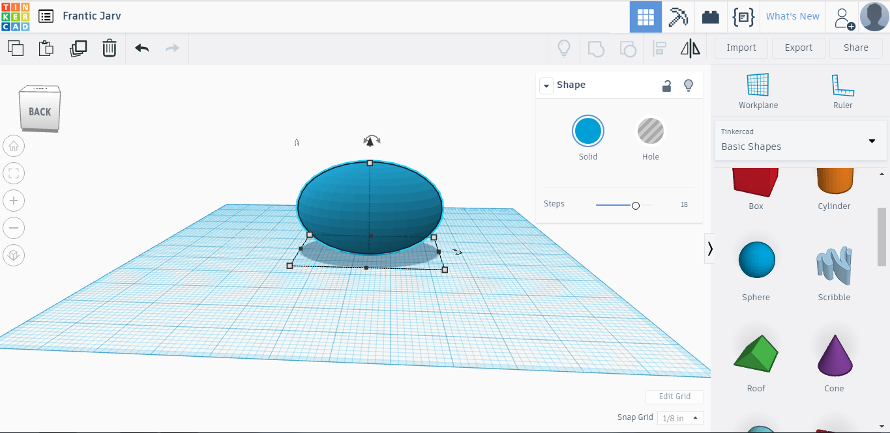Pick the Scribble shape
890x433 pixels.
pyautogui.click(x=835, y=267)
